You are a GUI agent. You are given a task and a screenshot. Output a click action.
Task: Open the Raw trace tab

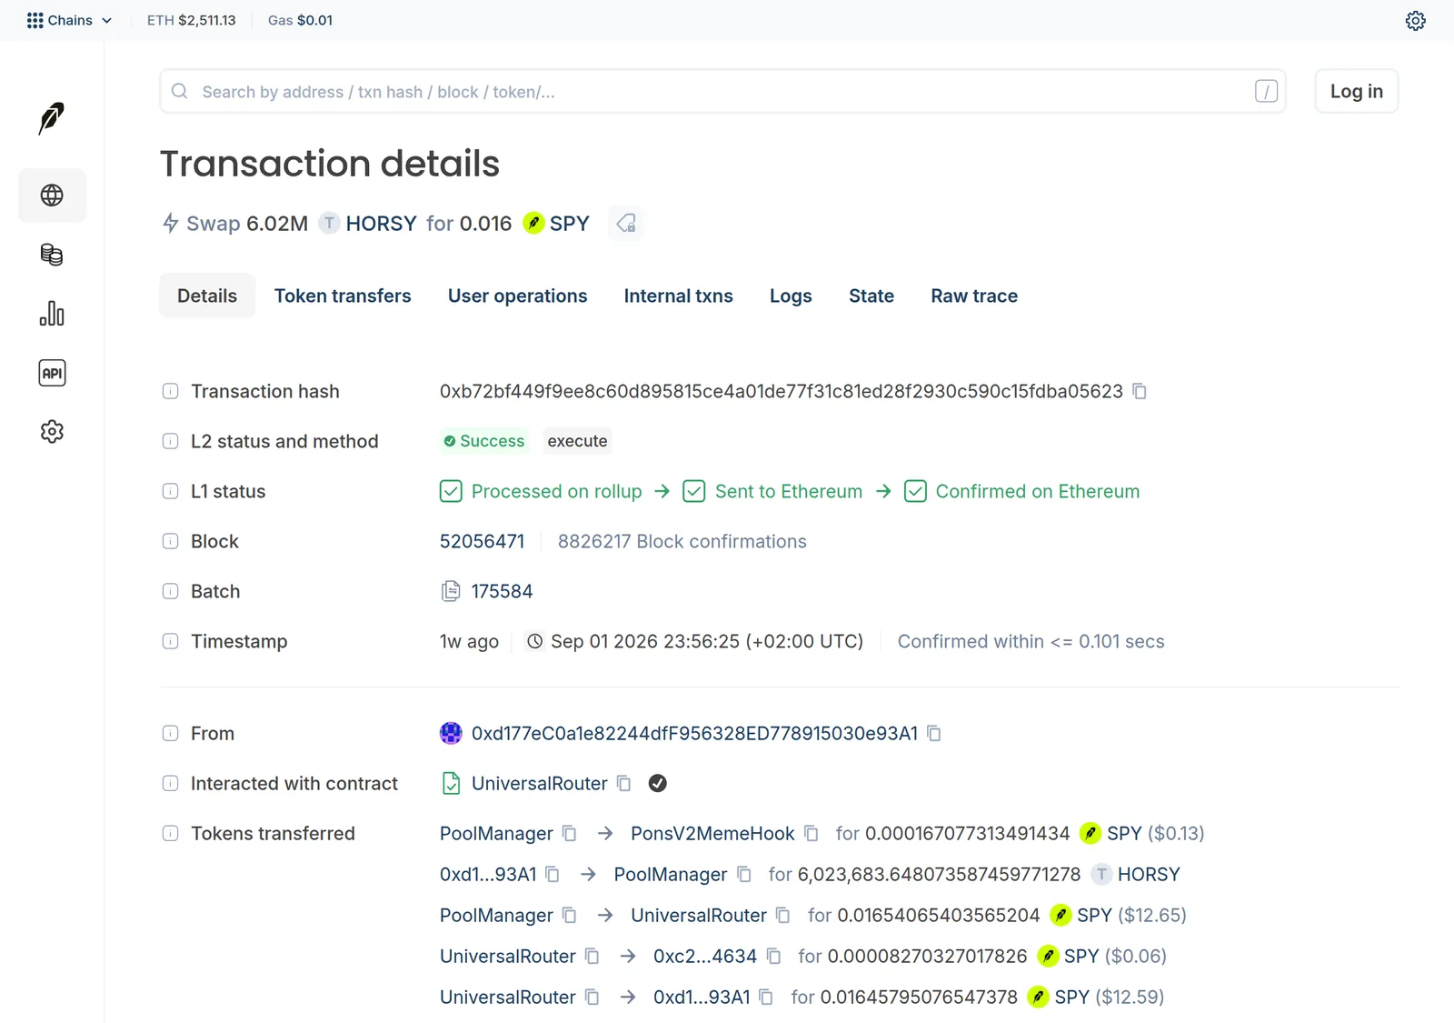pos(974,296)
